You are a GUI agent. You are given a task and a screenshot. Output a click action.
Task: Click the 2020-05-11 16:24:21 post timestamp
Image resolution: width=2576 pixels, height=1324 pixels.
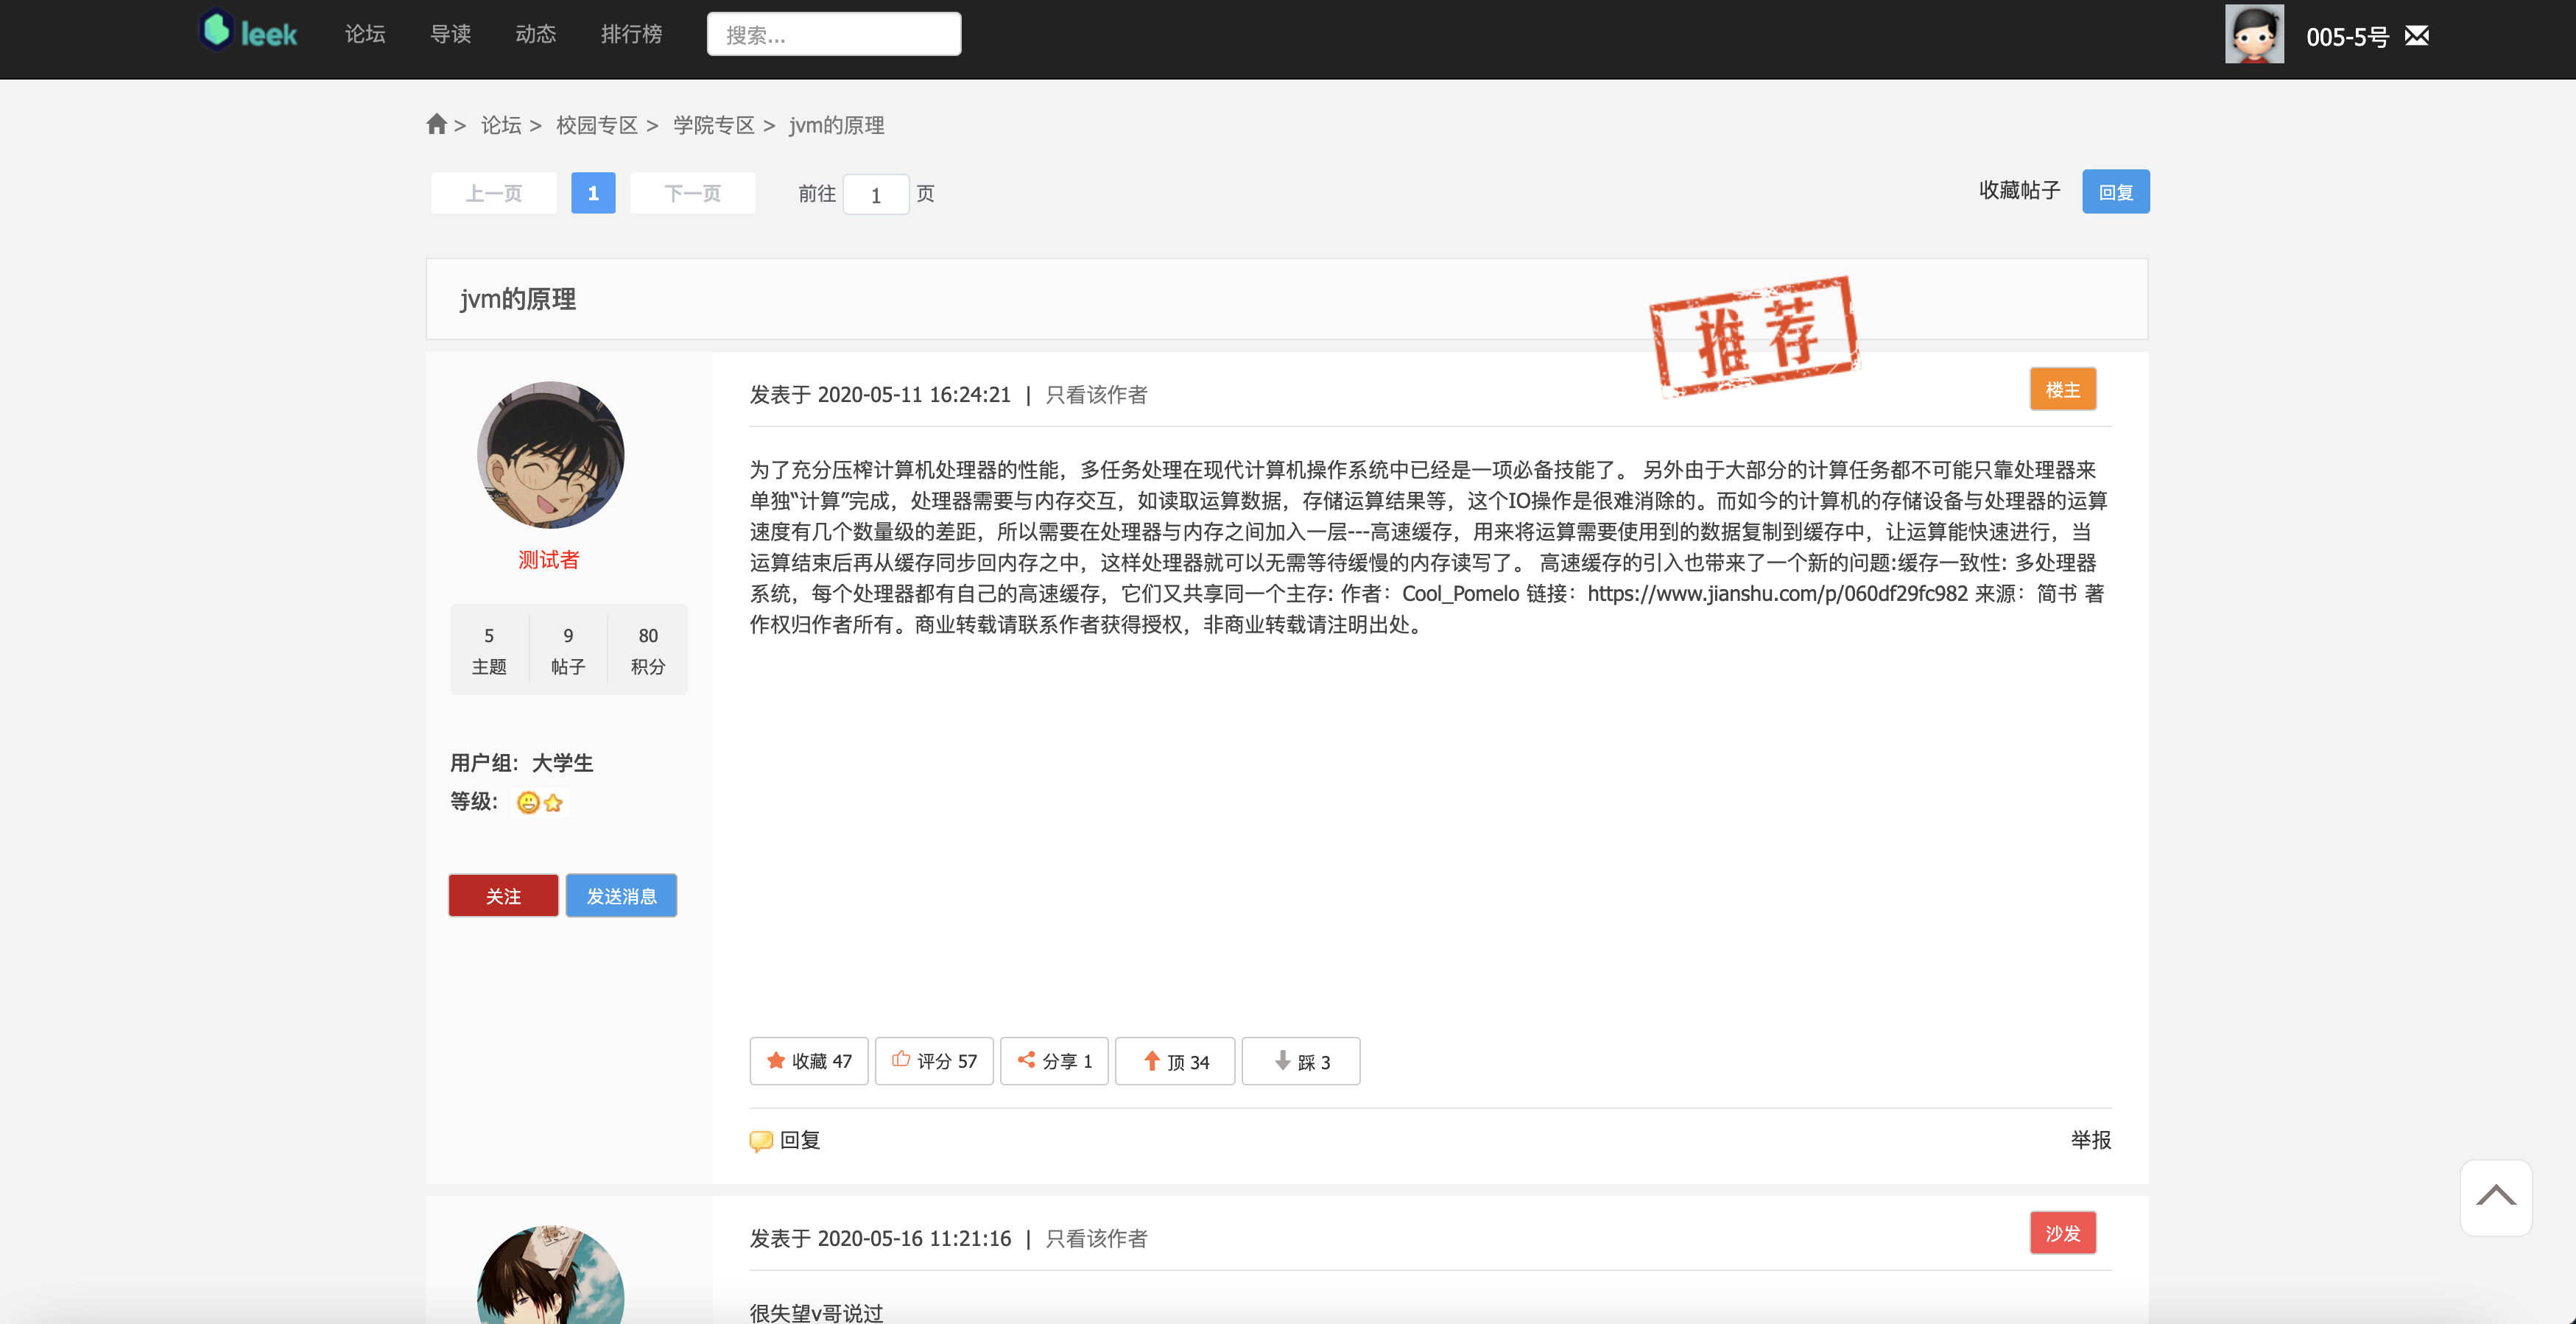[x=914, y=395]
